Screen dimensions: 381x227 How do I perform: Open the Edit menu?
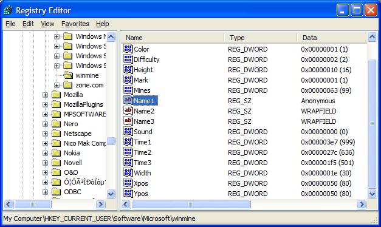[x=28, y=24]
